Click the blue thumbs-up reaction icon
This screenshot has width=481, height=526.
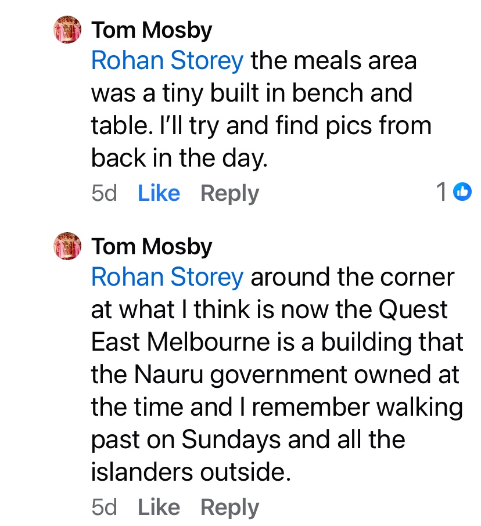coord(462,191)
